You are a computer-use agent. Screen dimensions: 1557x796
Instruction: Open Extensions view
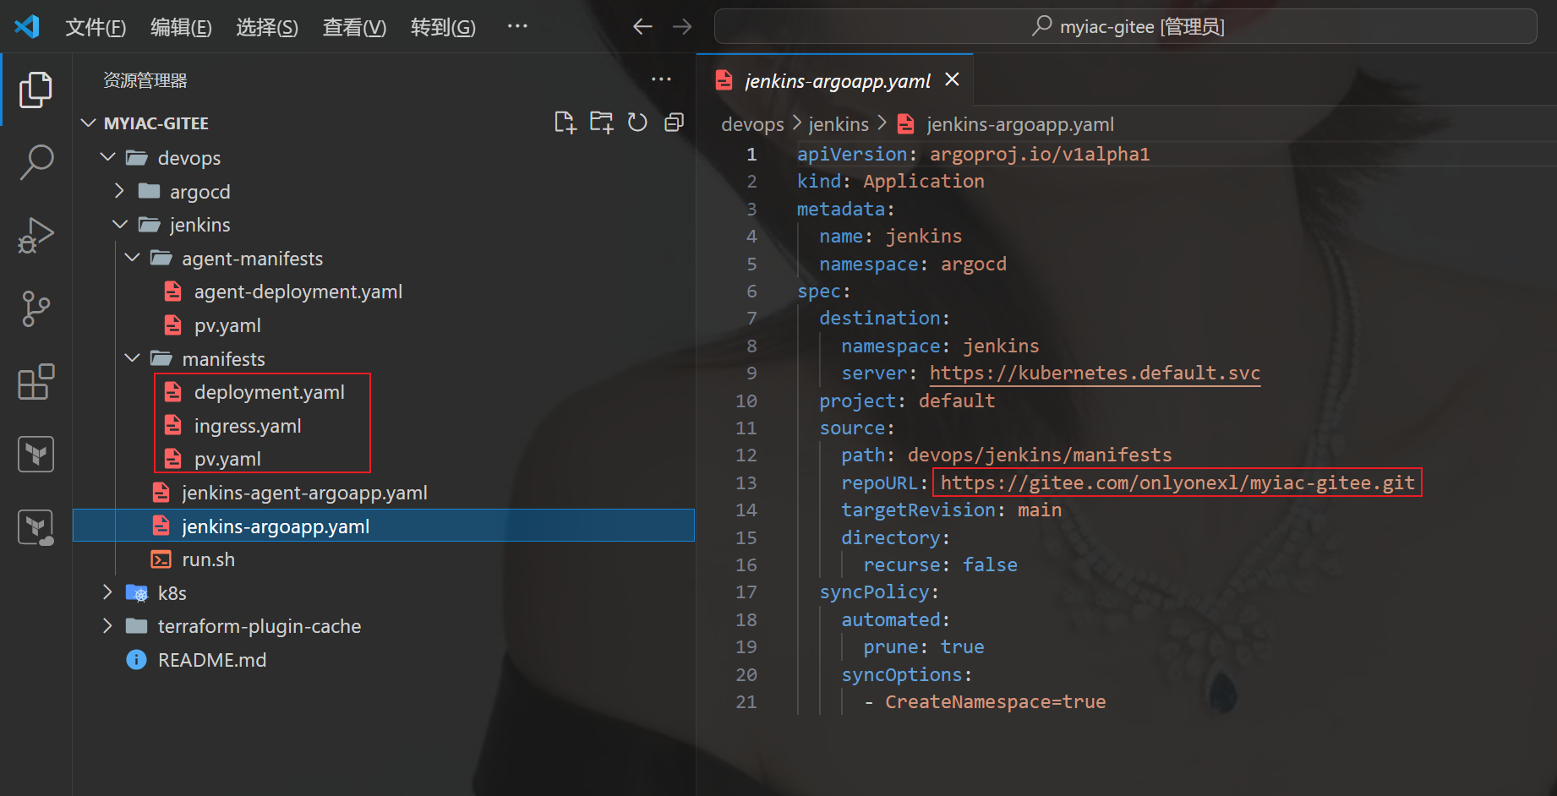36,382
